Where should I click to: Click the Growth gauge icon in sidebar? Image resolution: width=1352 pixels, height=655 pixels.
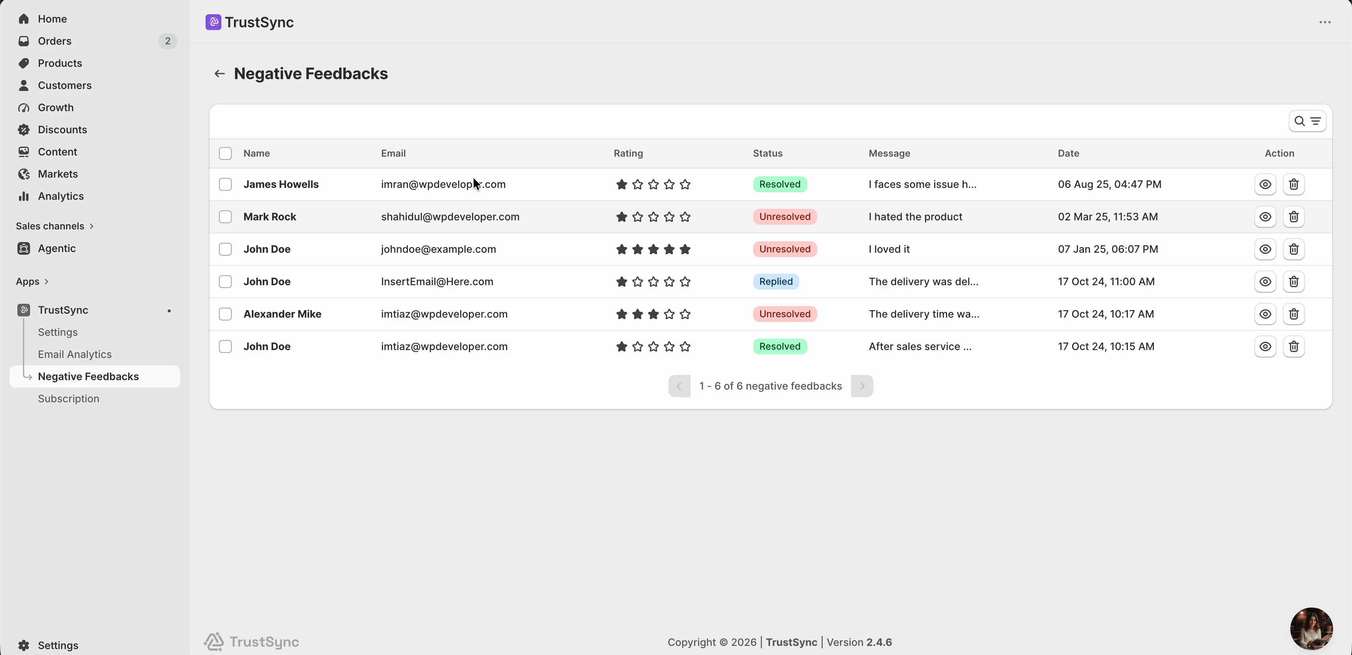pos(24,108)
